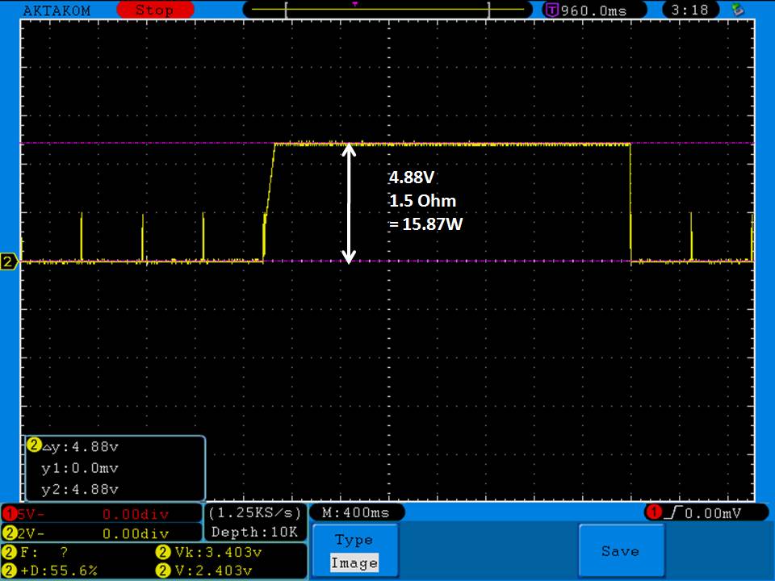Click the magenta trigger marker above waveform overview
The image size is (775, 581).
[354, 3]
